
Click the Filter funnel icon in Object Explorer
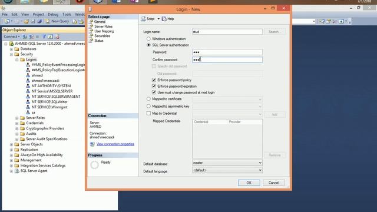pyautogui.click(x=44, y=37)
